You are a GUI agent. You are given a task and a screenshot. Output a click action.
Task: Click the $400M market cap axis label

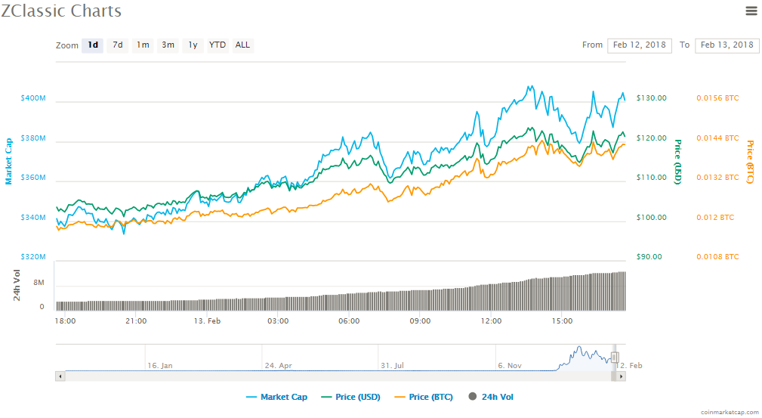pyautogui.click(x=33, y=98)
